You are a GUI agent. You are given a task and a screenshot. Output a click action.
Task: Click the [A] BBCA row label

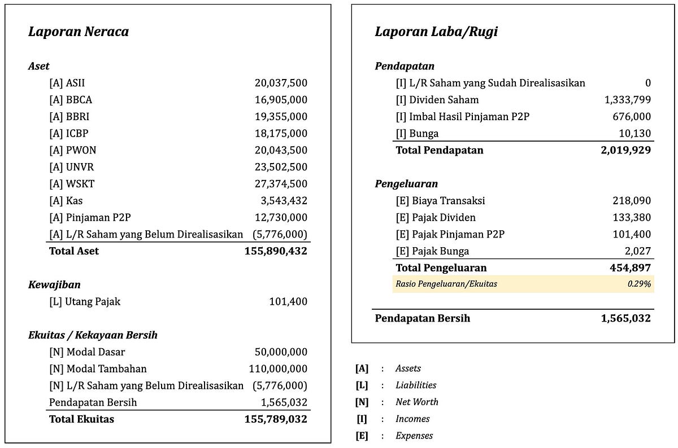[x=71, y=100]
